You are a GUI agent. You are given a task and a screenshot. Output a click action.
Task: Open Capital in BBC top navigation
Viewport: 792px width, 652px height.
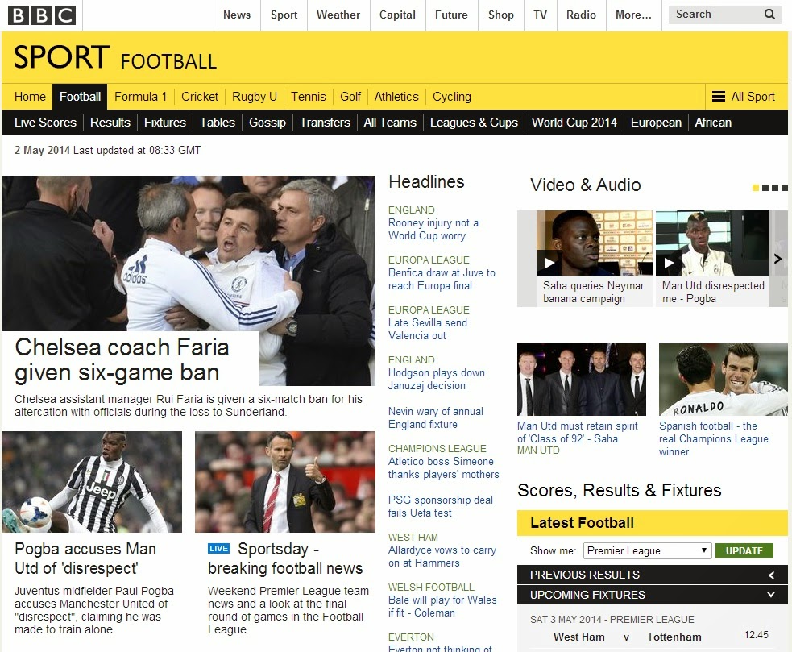click(x=397, y=15)
